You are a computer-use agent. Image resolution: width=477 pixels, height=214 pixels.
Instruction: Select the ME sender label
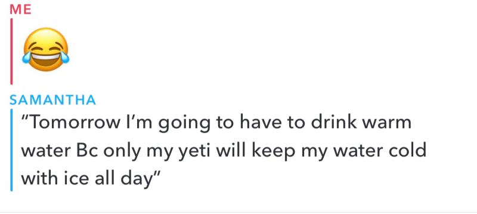(x=20, y=10)
